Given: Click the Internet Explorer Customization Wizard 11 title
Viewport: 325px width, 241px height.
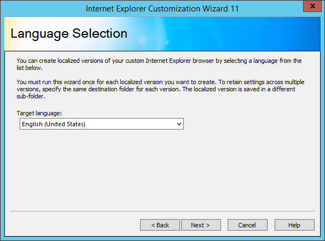Looking at the screenshot, I should pos(162,9).
